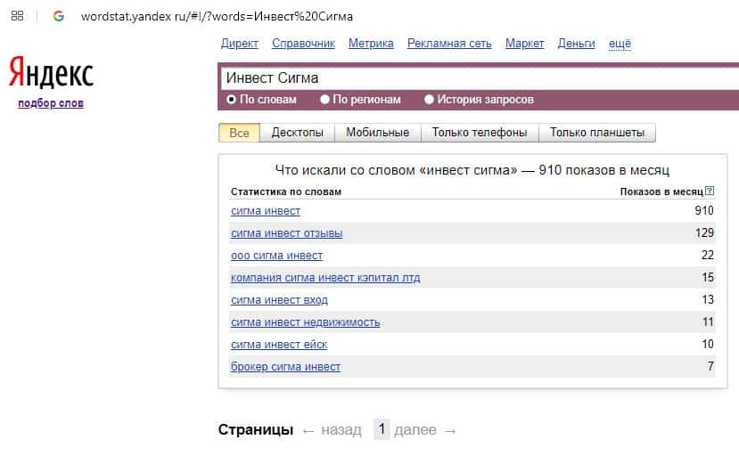The width and height of the screenshot is (739, 456).
Task: Open the Директ link
Action: click(x=239, y=44)
